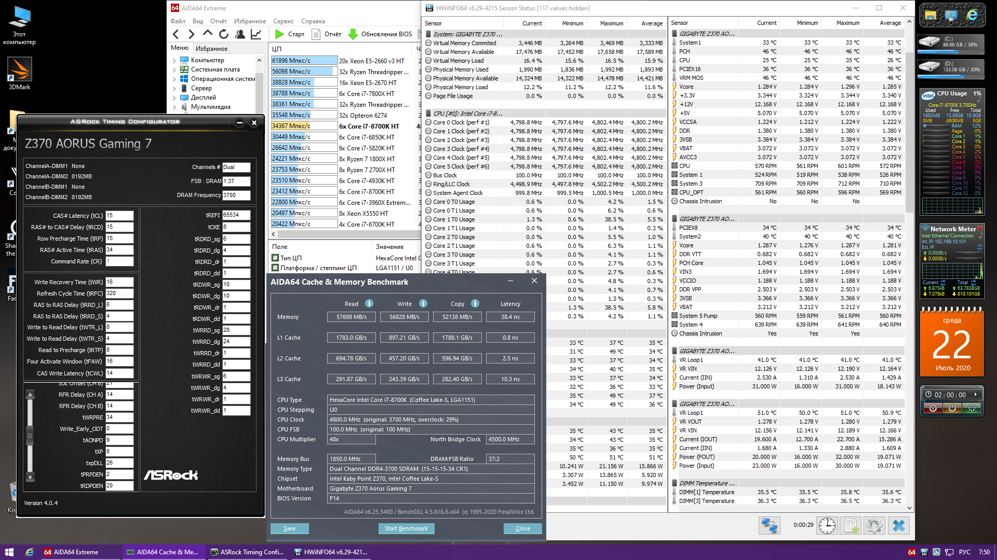Expand the Компьютер tree node

(174, 60)
